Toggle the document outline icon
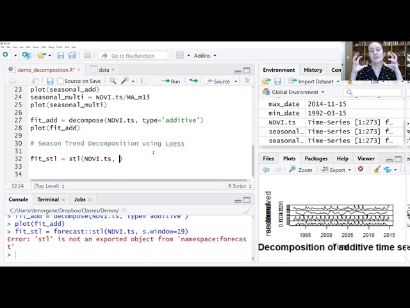The image size is (410, 308). point(247,81)
